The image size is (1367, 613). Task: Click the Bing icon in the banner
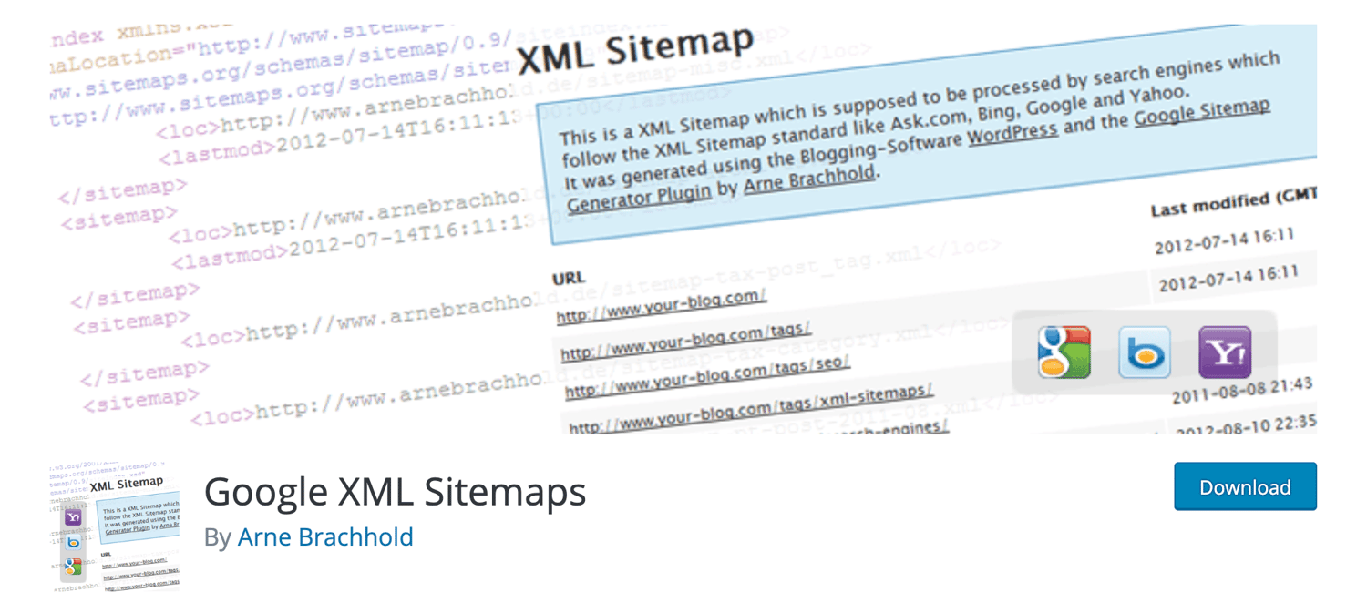1144,352
